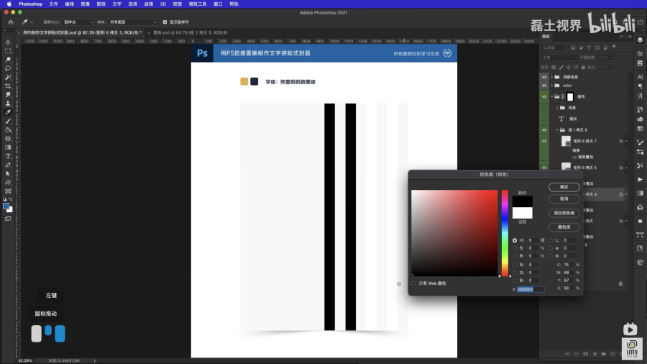Collapse the 画布 layer group
The width and height of the screenshot is (647, 364).
[551, 96]
